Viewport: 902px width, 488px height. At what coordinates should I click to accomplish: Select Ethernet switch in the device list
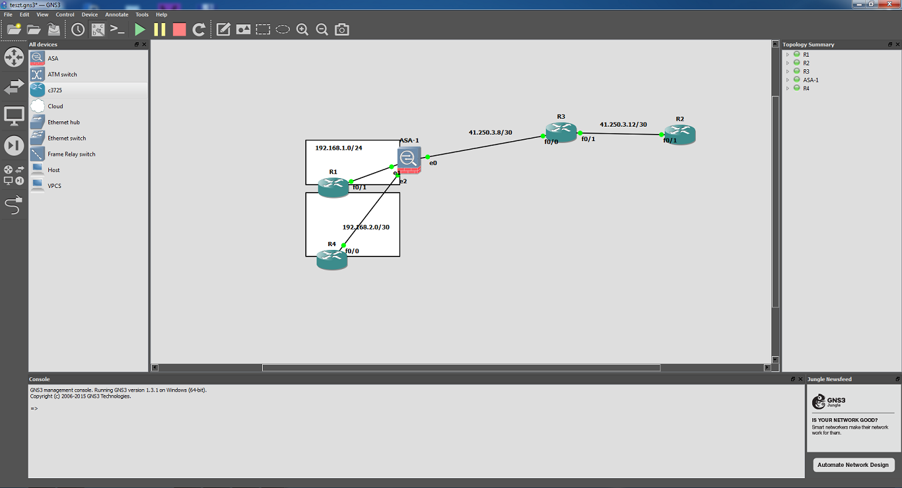[88, 138]
